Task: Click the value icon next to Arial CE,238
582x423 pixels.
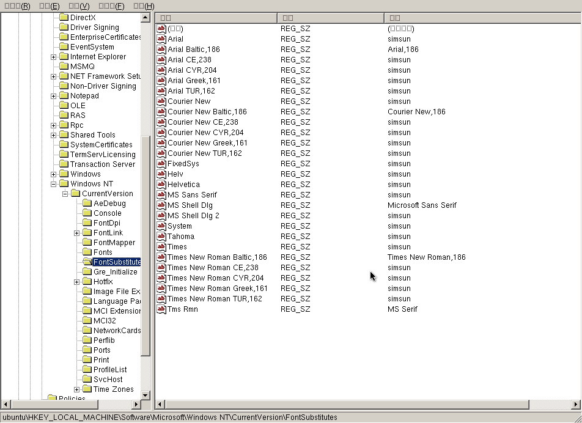Action: pos(161,60)
